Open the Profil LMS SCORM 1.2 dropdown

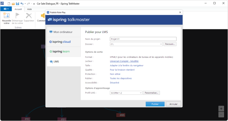coord(126,93)
